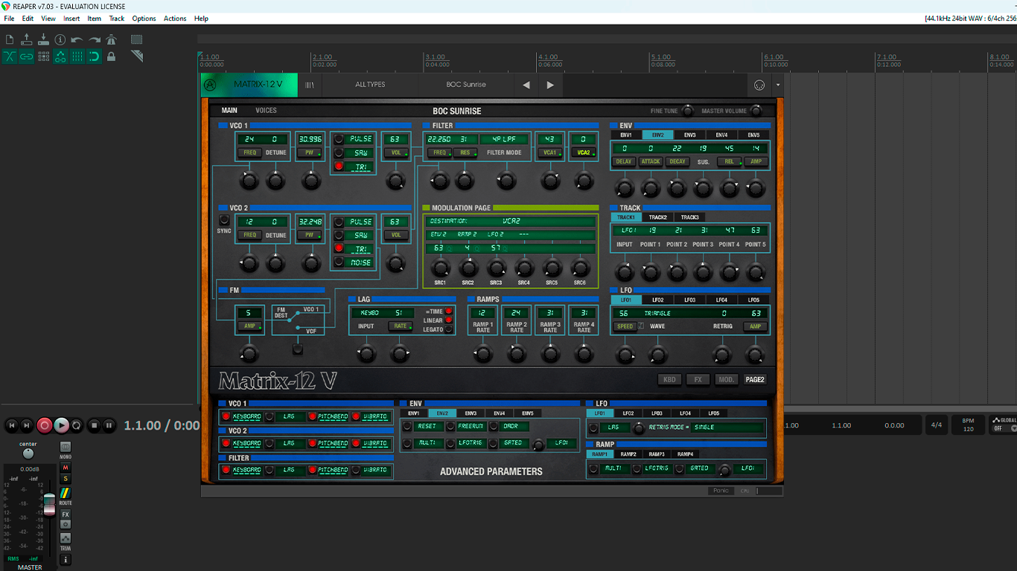This screenshot has height=571, width=1017.
Task: Click the master track volume fader
Action: (49, 503)
